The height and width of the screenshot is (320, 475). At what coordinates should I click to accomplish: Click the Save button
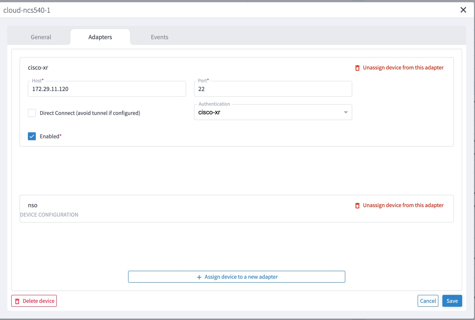click(452, 301)
